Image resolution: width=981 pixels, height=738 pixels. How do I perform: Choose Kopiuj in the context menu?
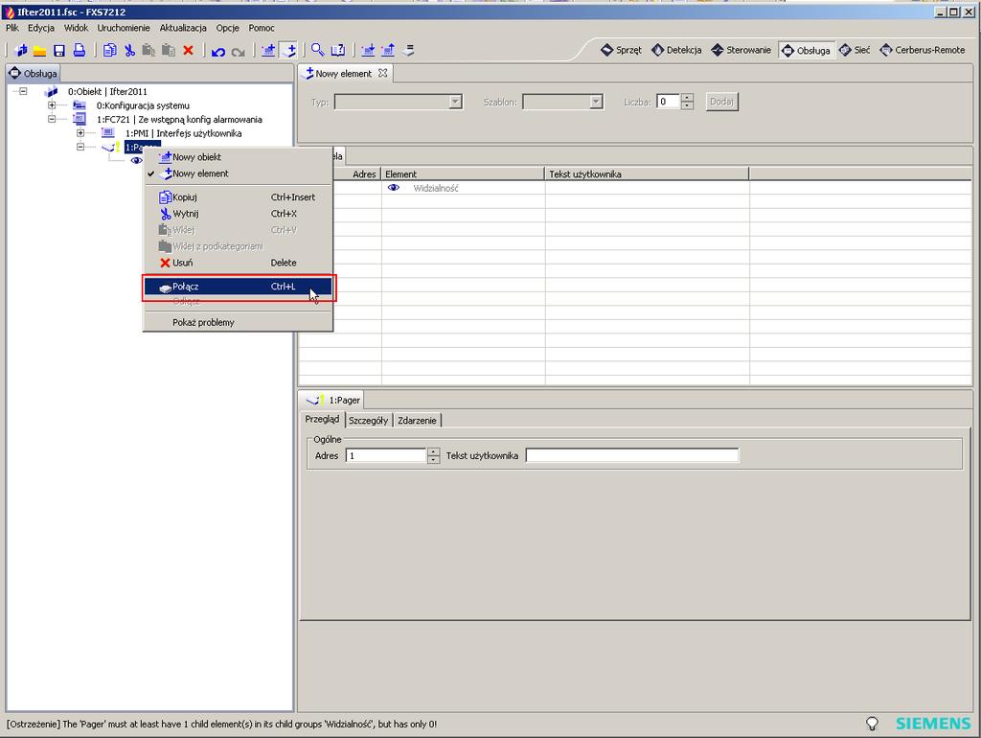coord(238,197)
